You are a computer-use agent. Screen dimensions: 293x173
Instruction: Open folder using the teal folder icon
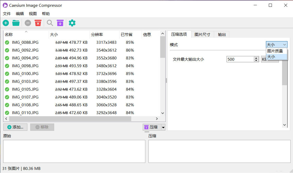click(16, 23)
